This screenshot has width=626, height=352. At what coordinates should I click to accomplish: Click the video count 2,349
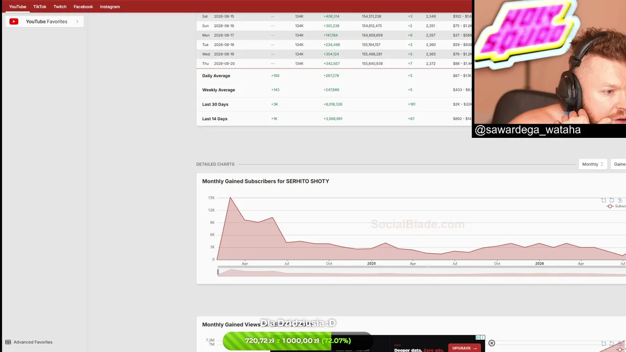coord(431,17)
